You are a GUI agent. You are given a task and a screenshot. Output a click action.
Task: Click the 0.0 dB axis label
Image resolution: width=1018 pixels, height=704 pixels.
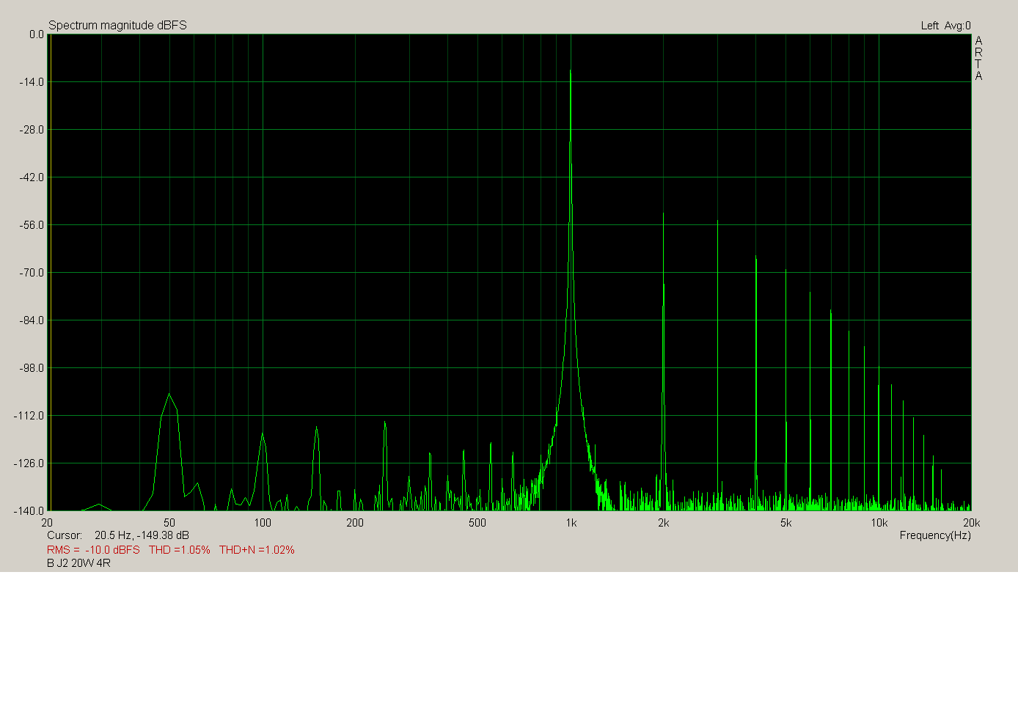[x=37, y=34]
